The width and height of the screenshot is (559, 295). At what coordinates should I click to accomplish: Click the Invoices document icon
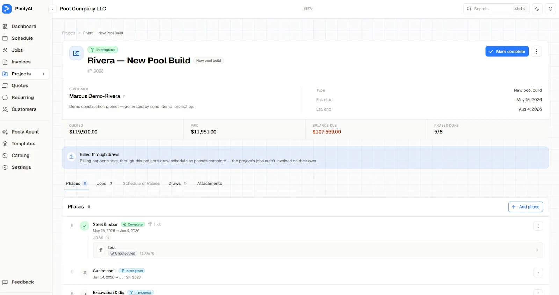pyautogui.click(x=5, y=62)
